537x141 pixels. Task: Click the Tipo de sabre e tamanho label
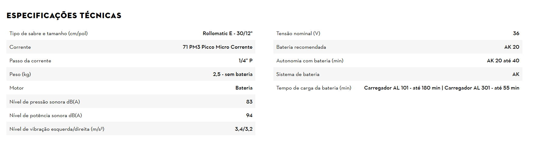pos(48,33)
